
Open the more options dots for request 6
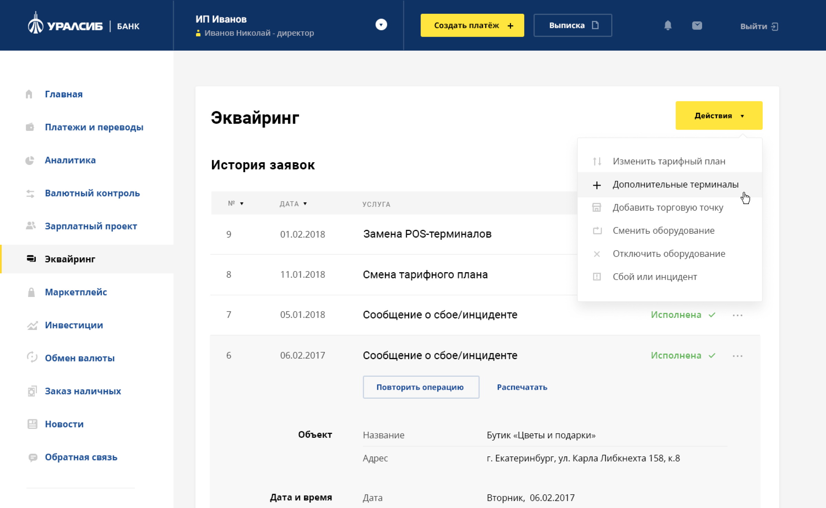click(x=738, y=356)
